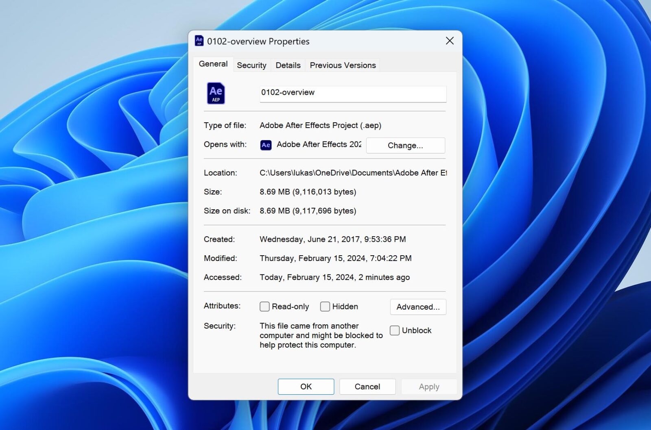Check the Hidden attribute box
This screenshot has width=651, height=430.
coord(325,306)
